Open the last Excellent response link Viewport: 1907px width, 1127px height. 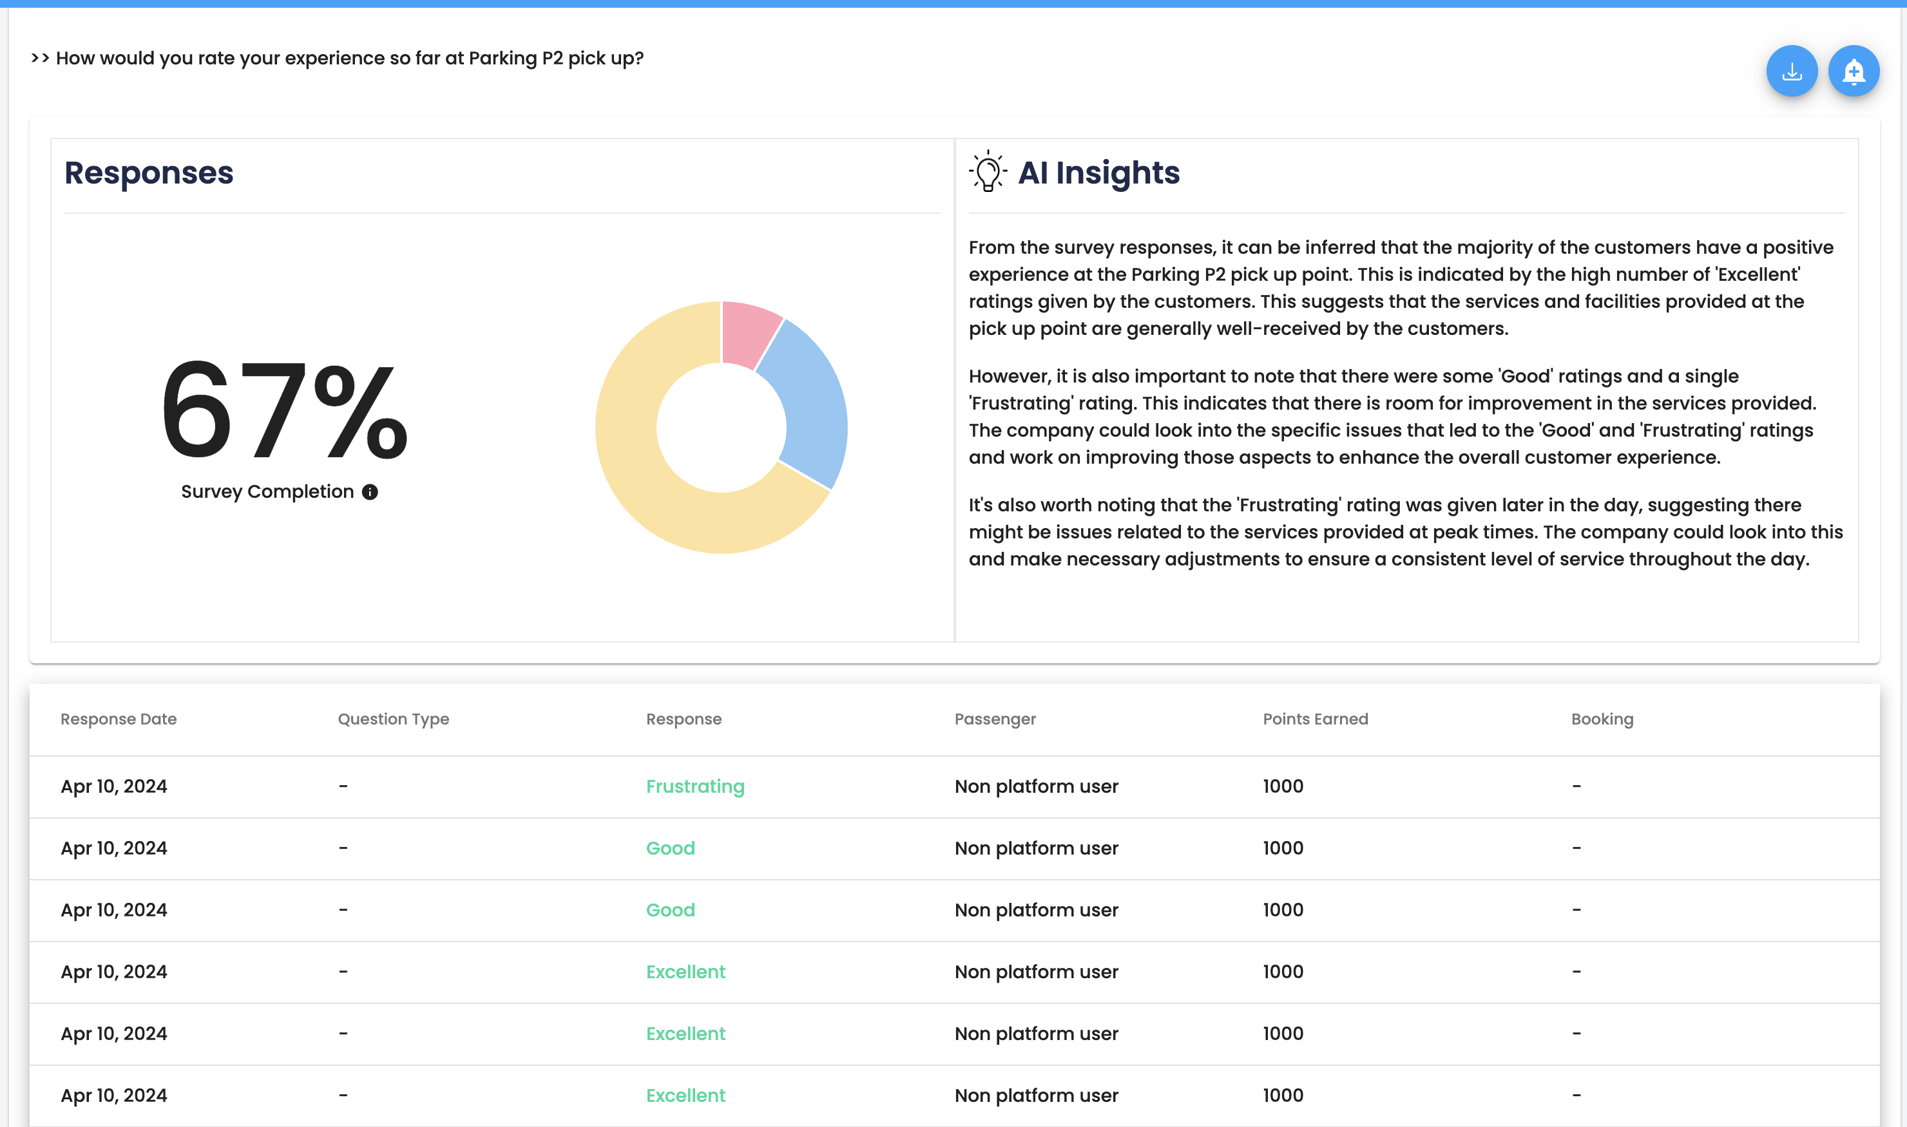685,1095
